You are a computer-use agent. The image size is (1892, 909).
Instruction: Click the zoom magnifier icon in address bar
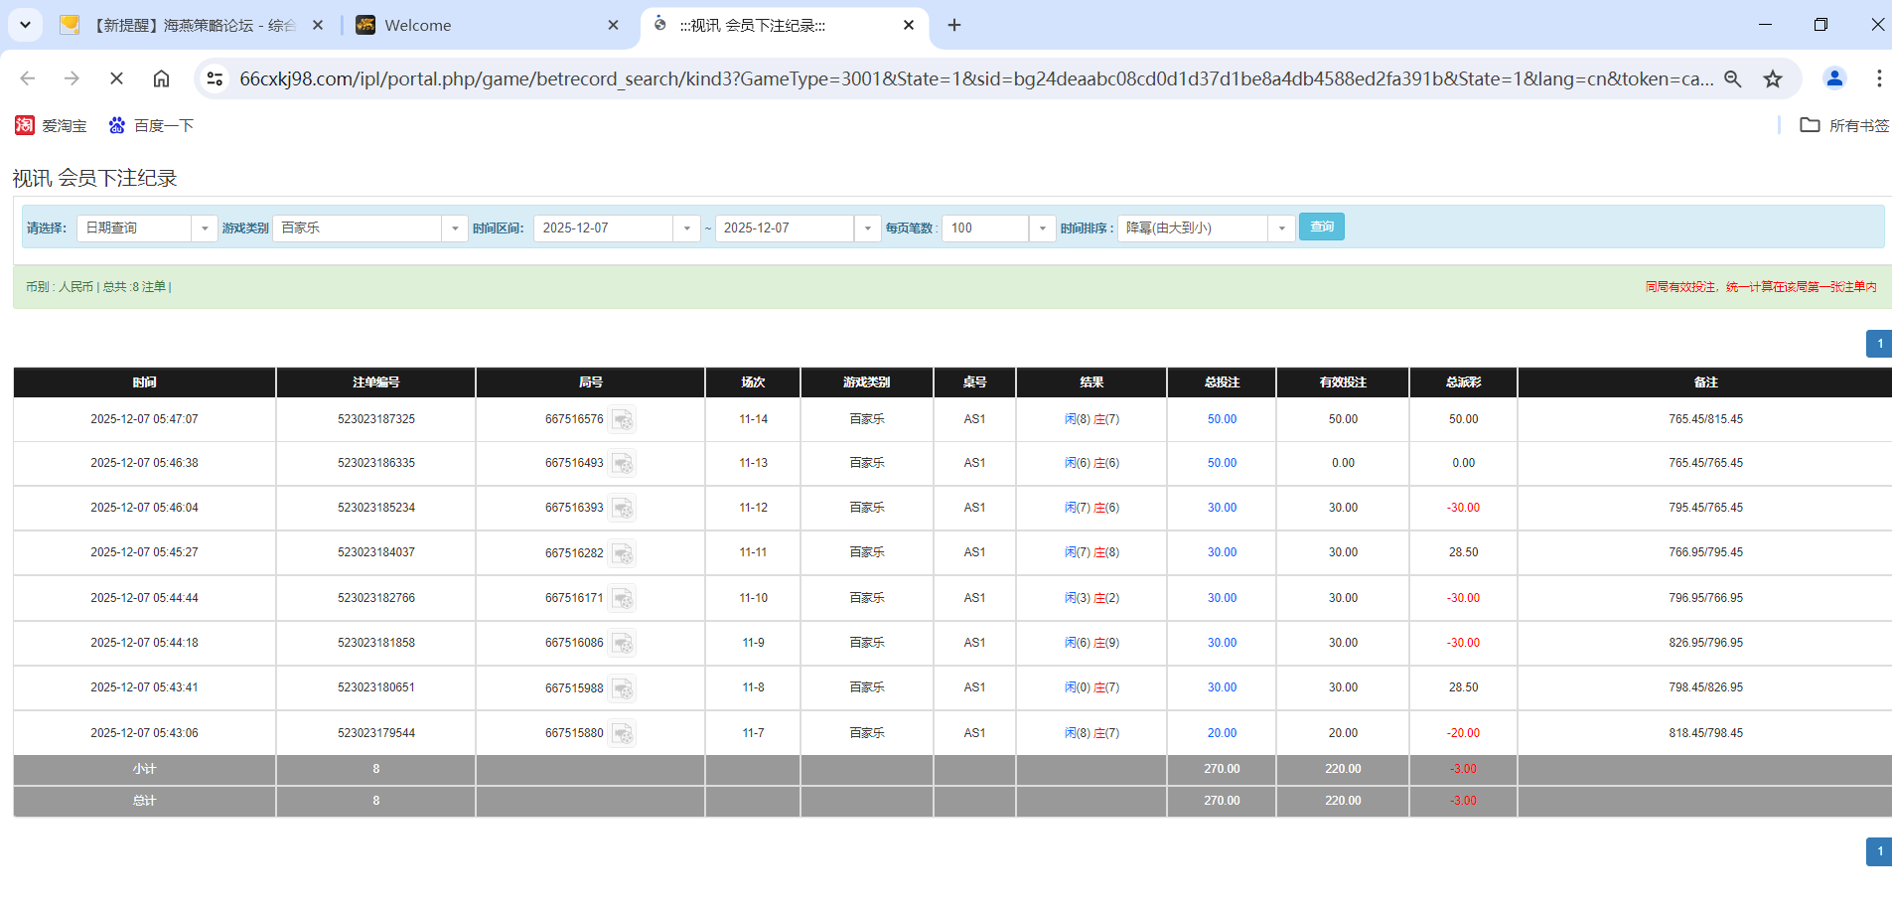point(1733,78)
